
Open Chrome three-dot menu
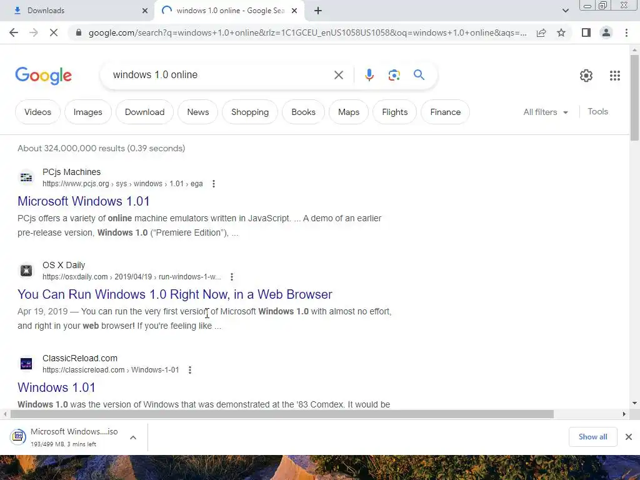[x=626, y=32]
